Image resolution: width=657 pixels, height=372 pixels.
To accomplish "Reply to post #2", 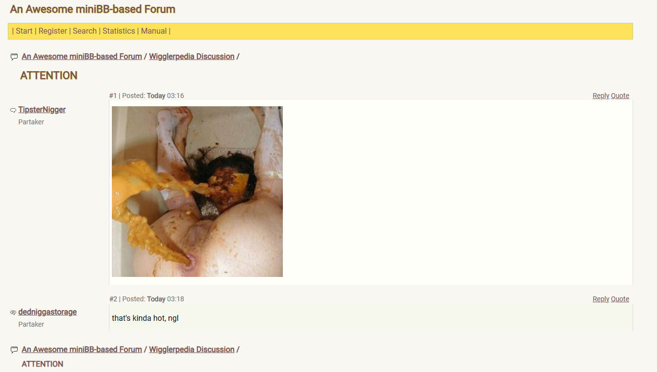I will tap(601, 299).
